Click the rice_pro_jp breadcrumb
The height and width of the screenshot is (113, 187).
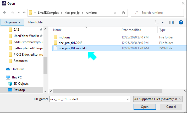pyautogui.click(x=72, y=13)
